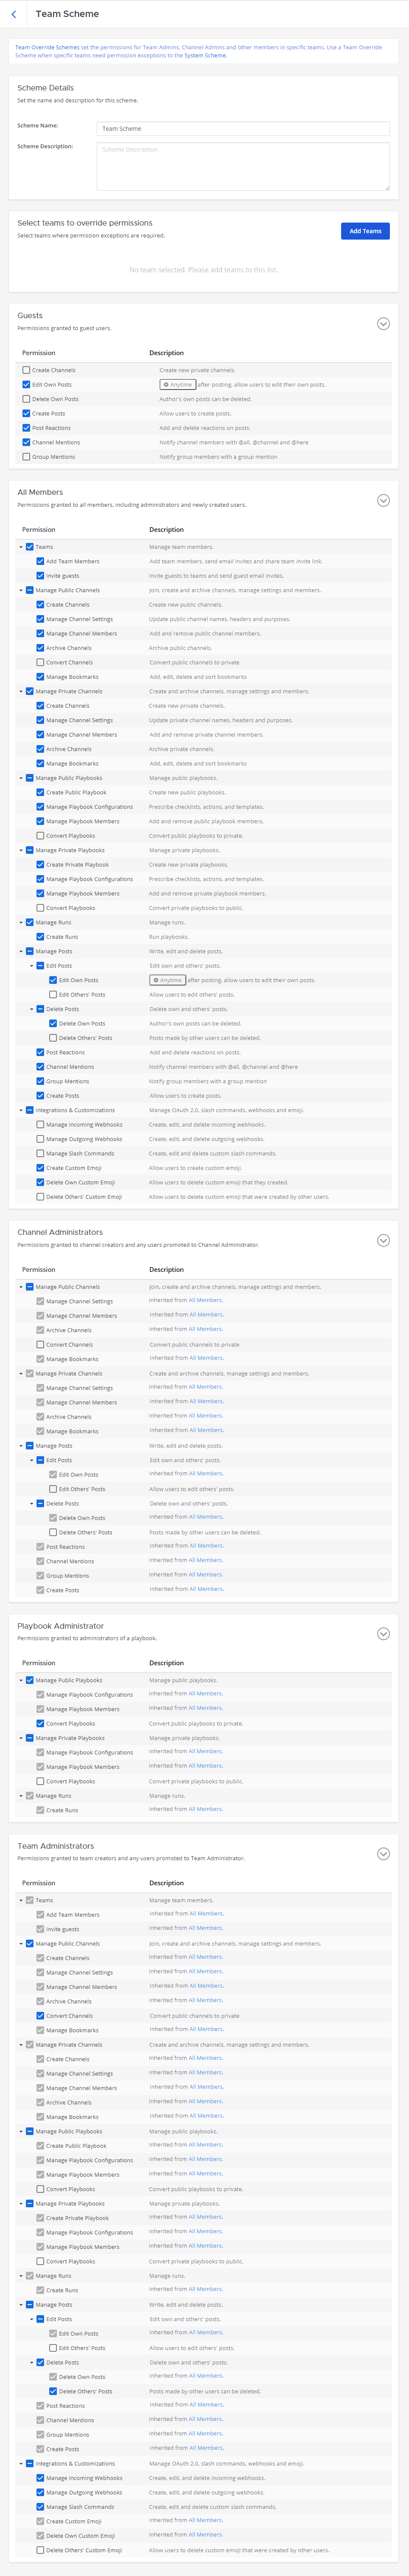This screenshot has height=2576, width=409.
Task: Collapse the Channel Administrators section chevron
Action: coord(383,1240)
